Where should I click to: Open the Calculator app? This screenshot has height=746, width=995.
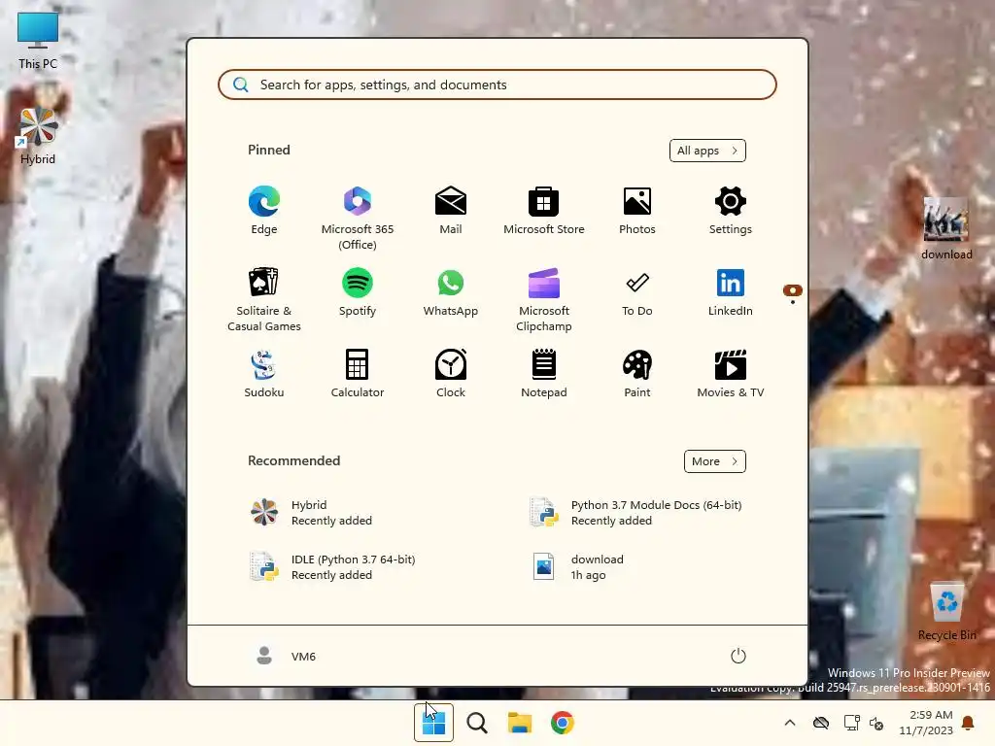(358, 374)
